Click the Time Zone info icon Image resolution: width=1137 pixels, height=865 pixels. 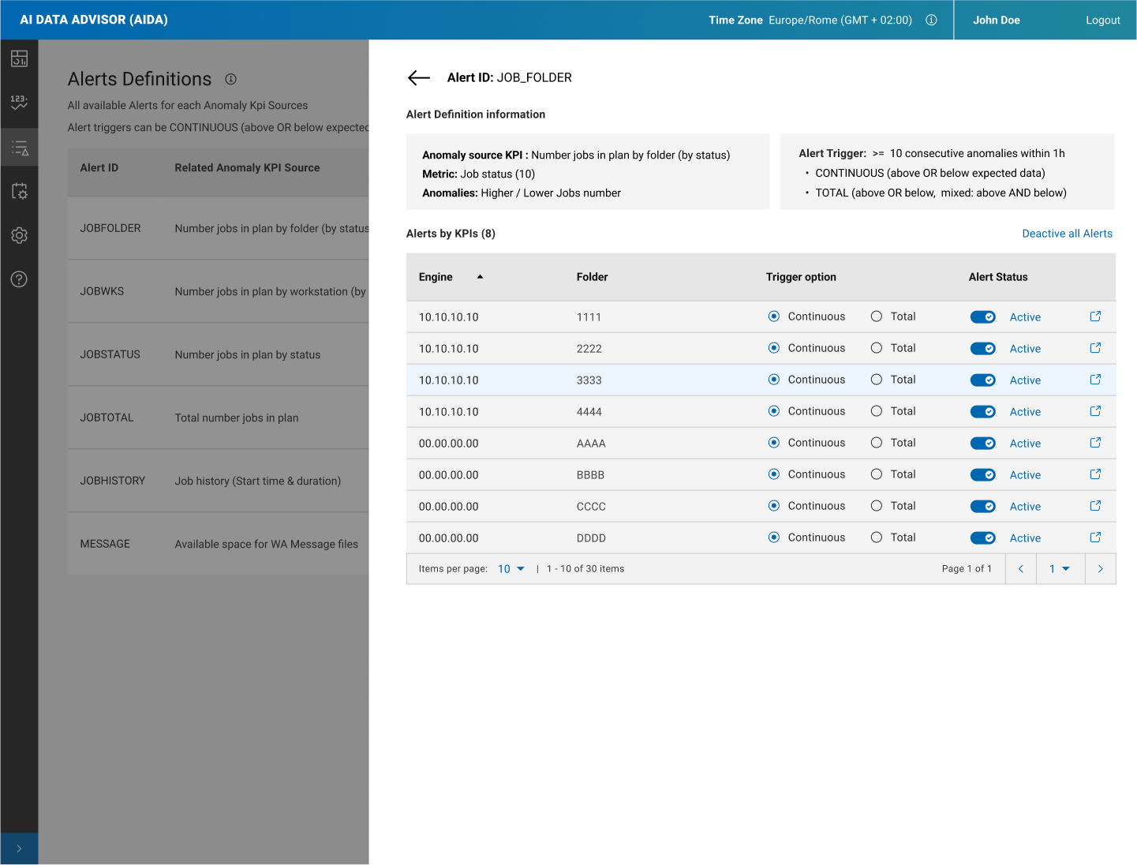931,20
